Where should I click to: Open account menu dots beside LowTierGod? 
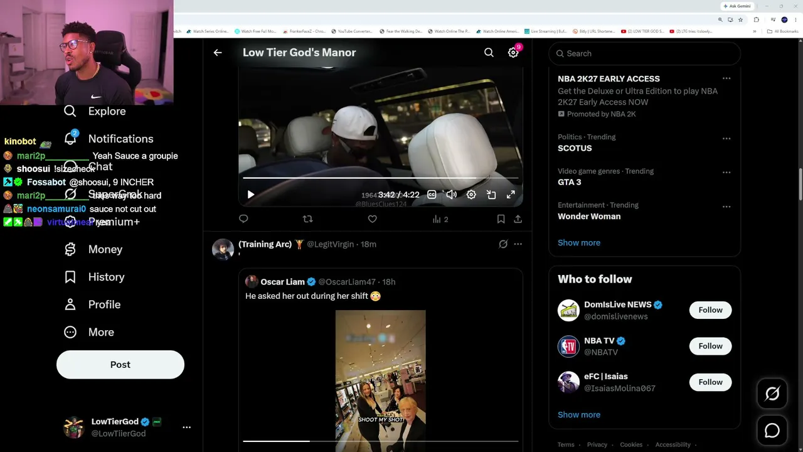pos(186,427)
